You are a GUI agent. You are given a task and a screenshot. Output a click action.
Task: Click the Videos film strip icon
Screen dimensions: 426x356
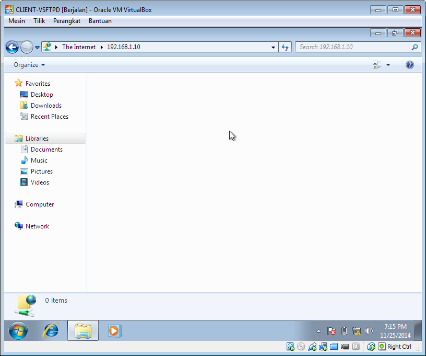(x=24, y=182)
